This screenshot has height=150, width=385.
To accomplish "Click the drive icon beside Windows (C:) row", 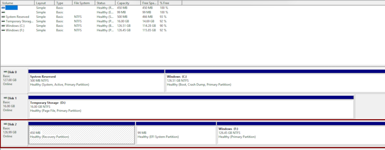I will point(3,25).
